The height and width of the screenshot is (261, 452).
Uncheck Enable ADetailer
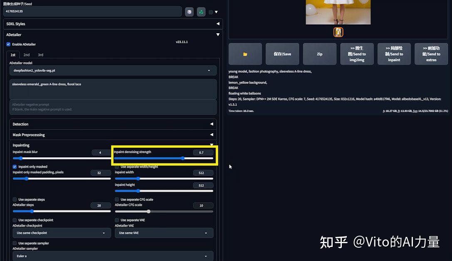click(x=8, y=44)
